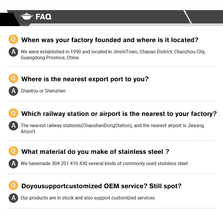Select the factory founded and located question

pos(110,40)
